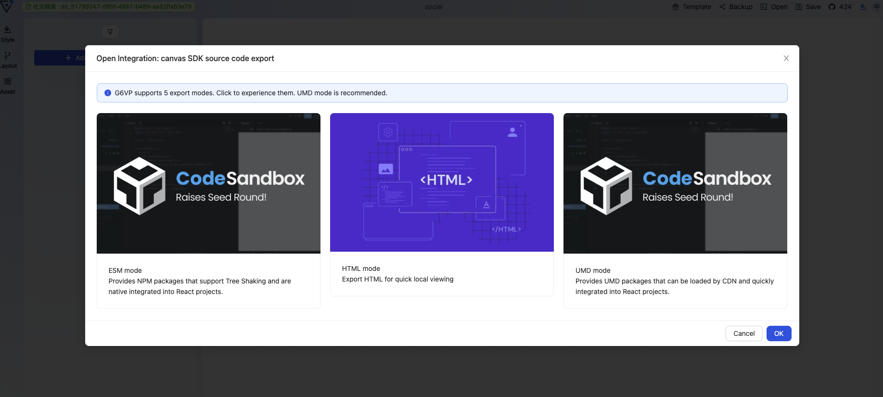883x397 pixels.
Task: Select the ESM mode CodeSandbox thumbnail
Action: click(208, 183)
